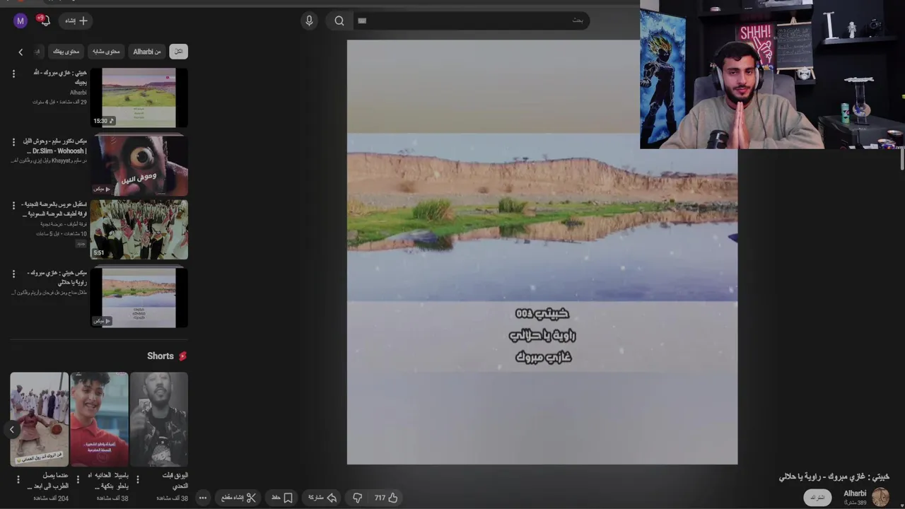Click the 'ميكس دكتور سليم - وحوش الليل' title
The width and height of the screenshot is (905, 509).
click(x=57, y=146)
